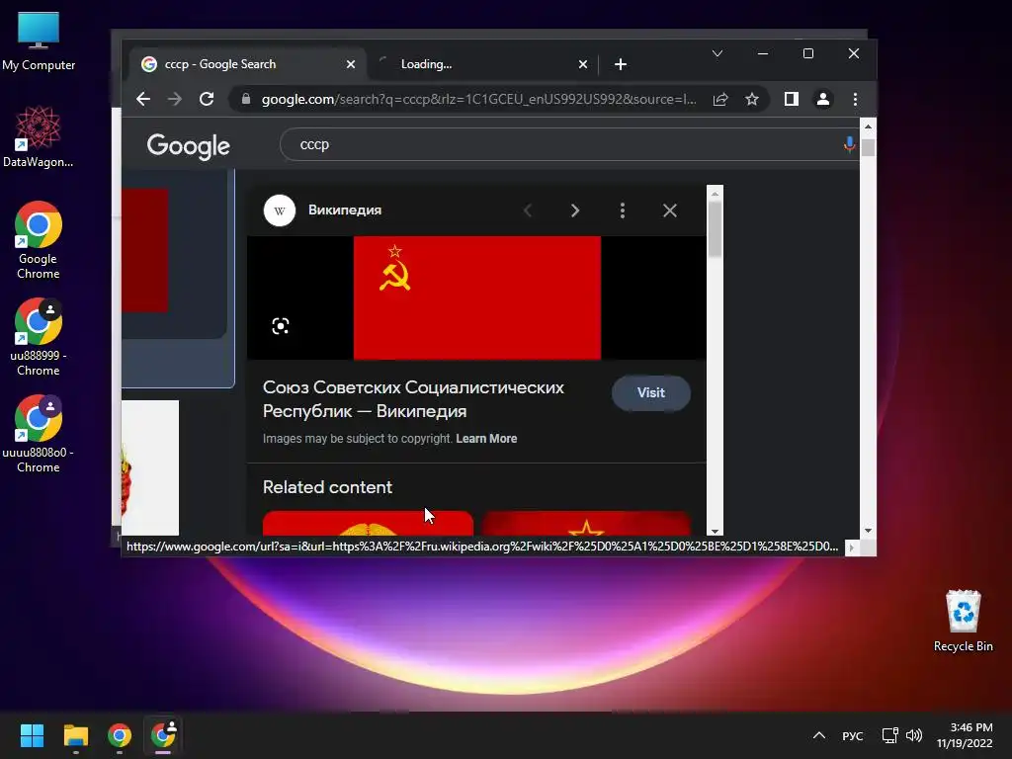Image resolution: width=1012 pixels, height=759 pixels.
Task: Share this page via share icon
Action: tap(720, 99)
